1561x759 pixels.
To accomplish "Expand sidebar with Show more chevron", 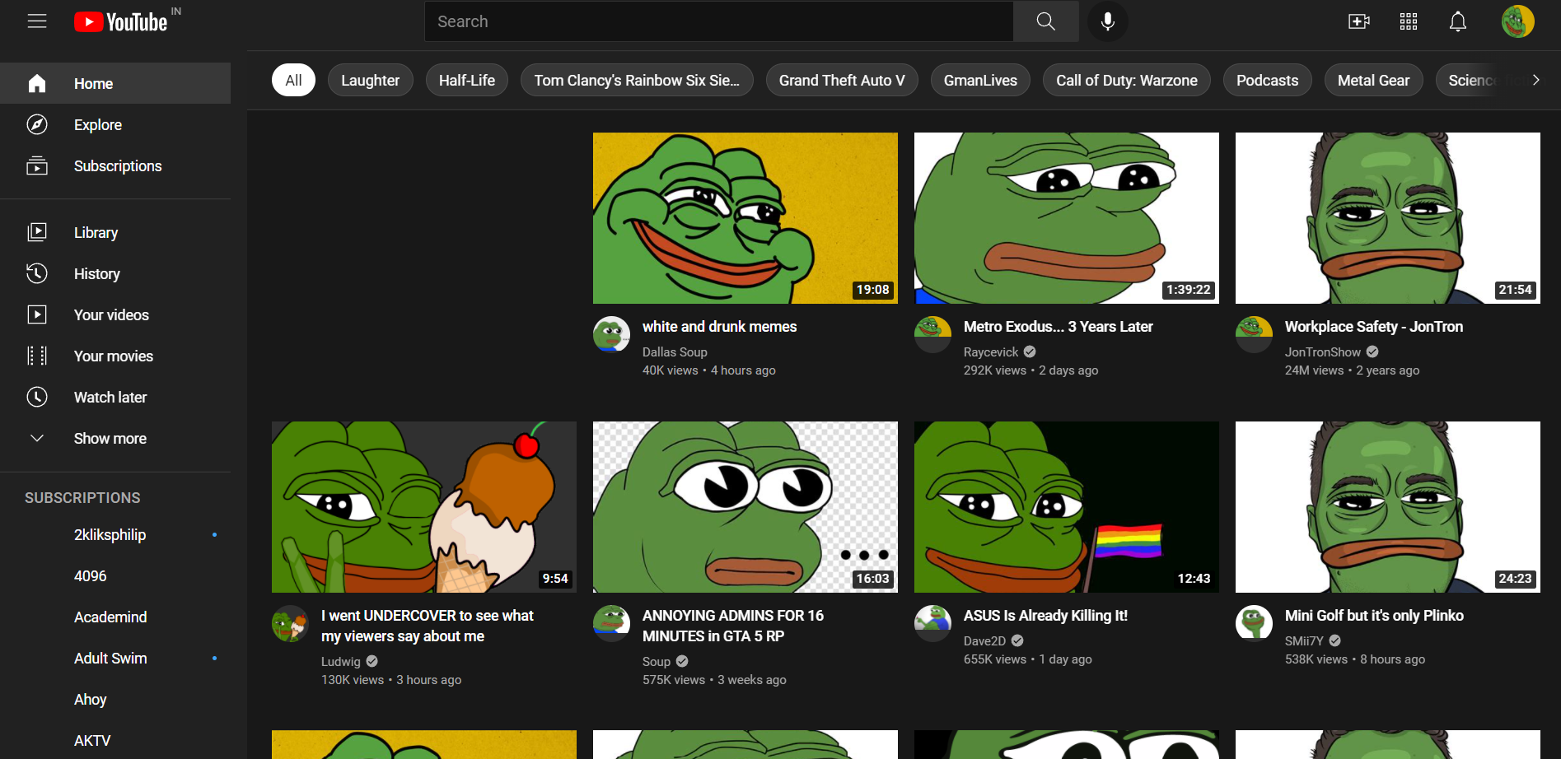I will [x=37, y=438].
